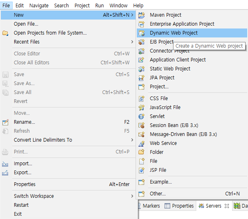
Task: Click the Application Client Project icon
Action: click(x=141, y=60)
